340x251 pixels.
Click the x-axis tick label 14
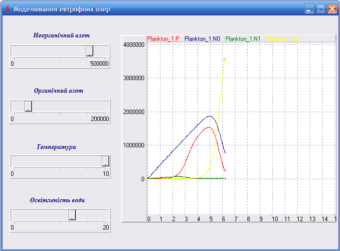325,219
